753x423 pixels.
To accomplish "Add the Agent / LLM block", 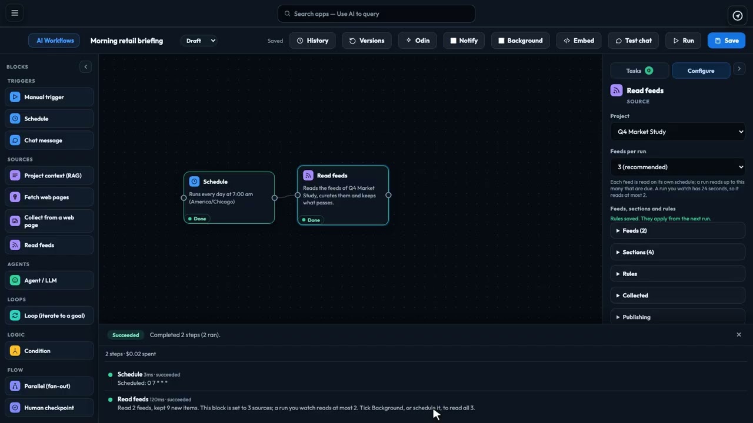I will pyautogui.click(x=49, y=280).
